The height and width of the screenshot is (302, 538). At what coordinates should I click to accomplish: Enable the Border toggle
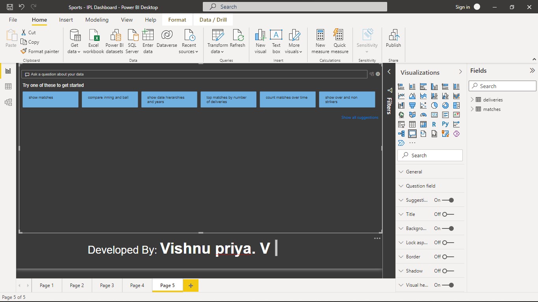coord(448,257)
